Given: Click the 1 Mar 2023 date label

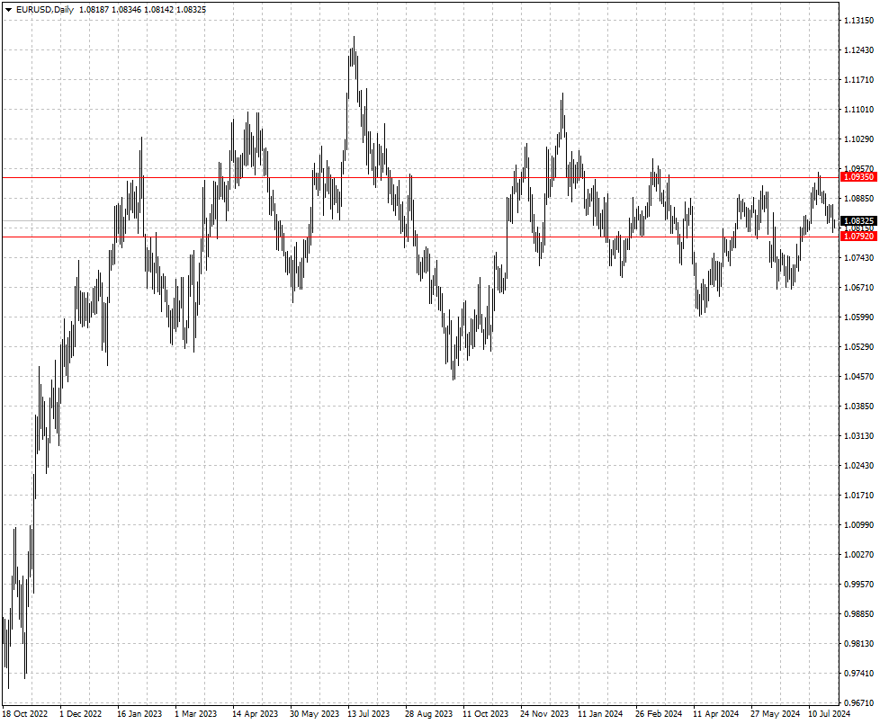Looking at the screenshot, I should tap(196, 714).
